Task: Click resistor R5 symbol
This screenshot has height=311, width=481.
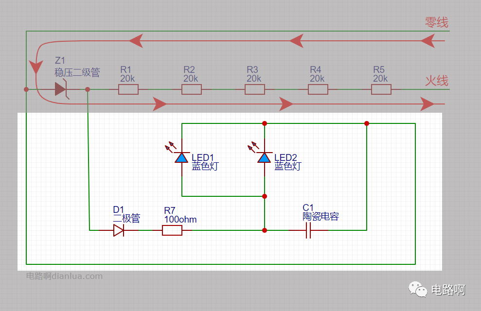Action: tap(381, 89)
